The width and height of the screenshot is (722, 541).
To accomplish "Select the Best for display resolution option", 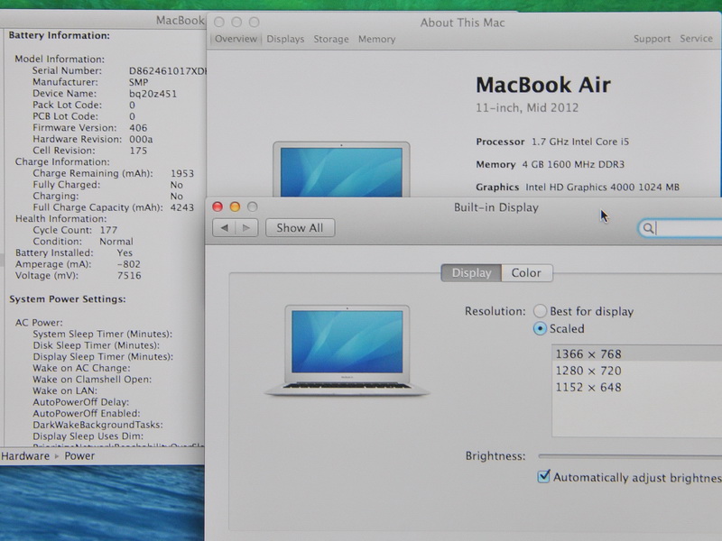I will pos(540,311).
